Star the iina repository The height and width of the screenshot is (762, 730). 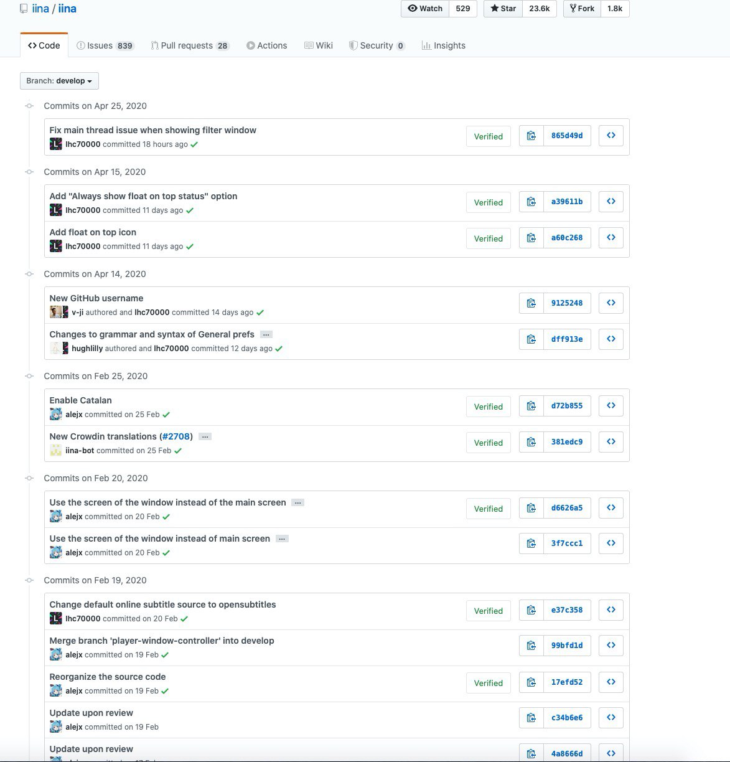[503, 9]
